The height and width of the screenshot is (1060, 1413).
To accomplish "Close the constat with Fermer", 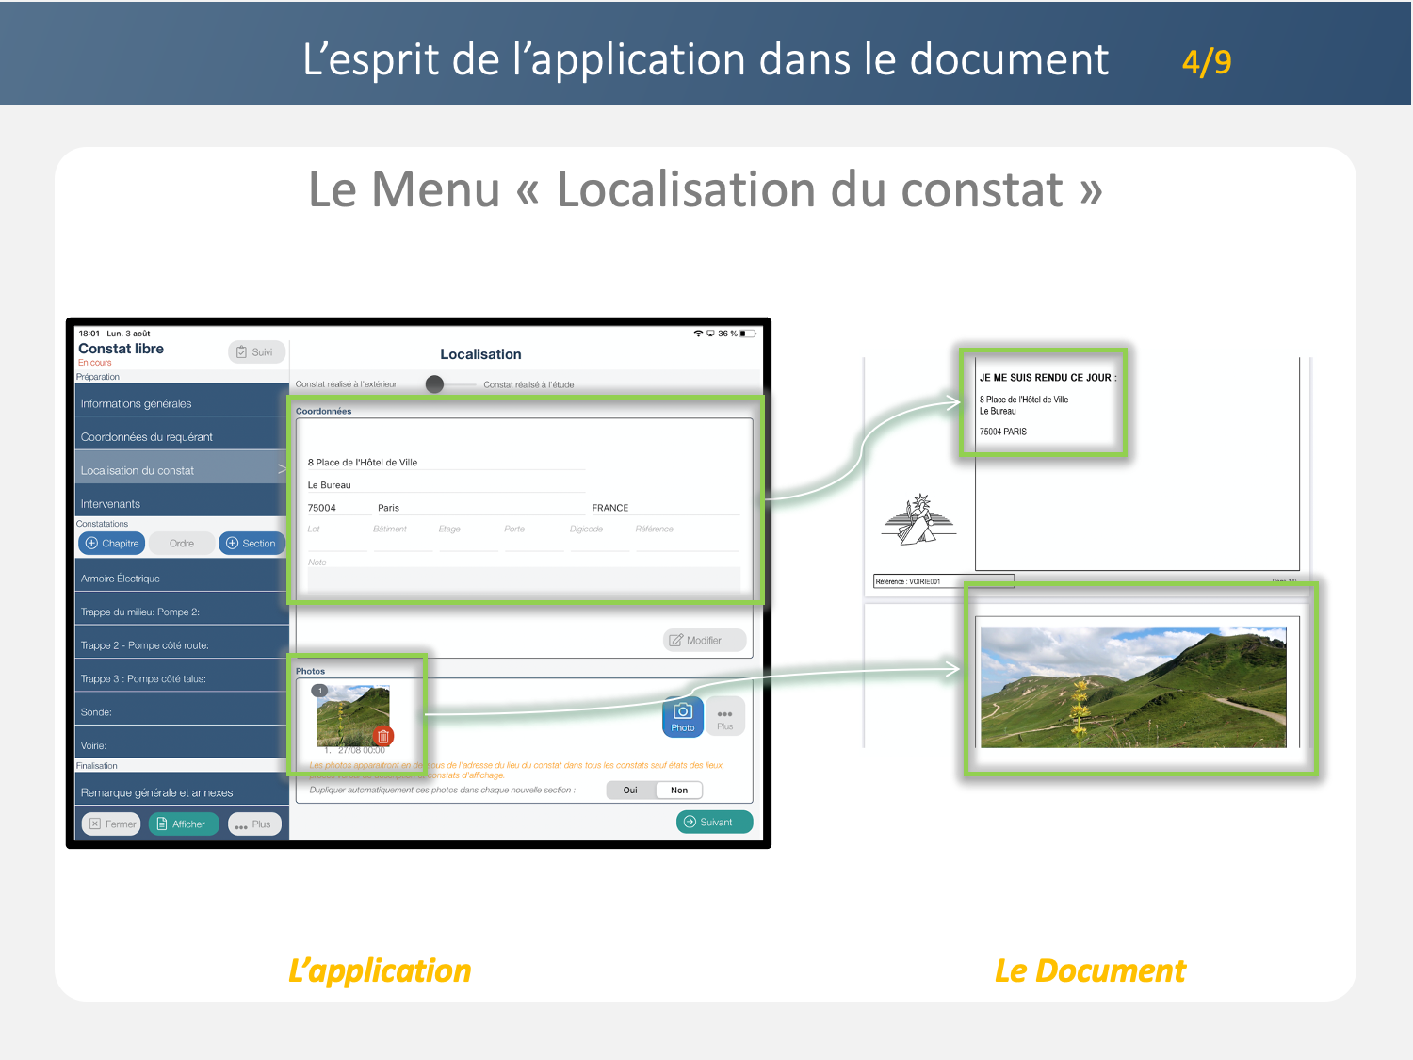I will click(x=111, y=824).
